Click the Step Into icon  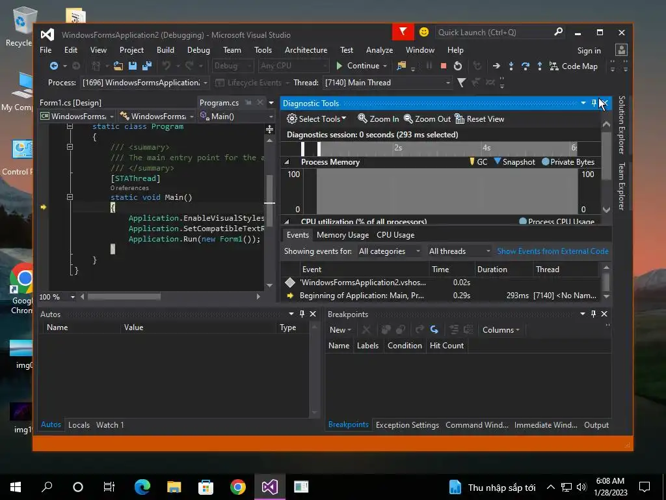511,66
